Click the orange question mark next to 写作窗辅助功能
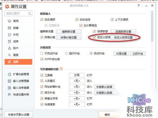158x118 pixels. 61,69
